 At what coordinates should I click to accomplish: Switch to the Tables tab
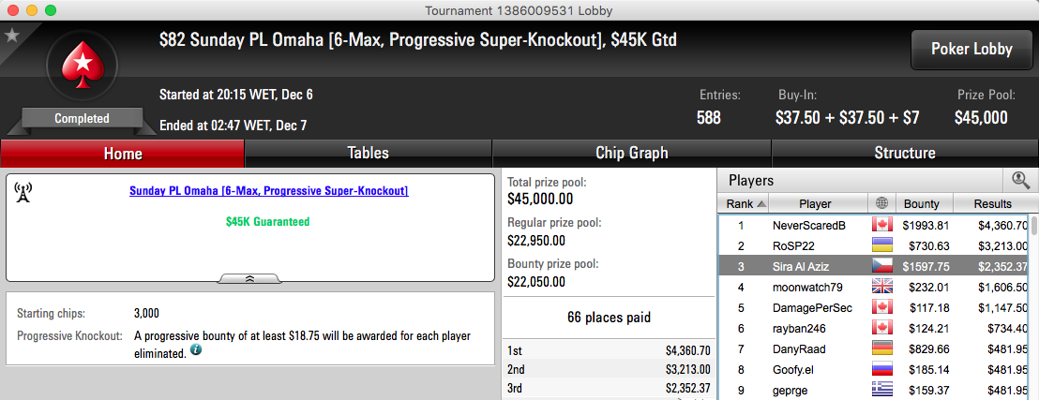pos(369,153)
